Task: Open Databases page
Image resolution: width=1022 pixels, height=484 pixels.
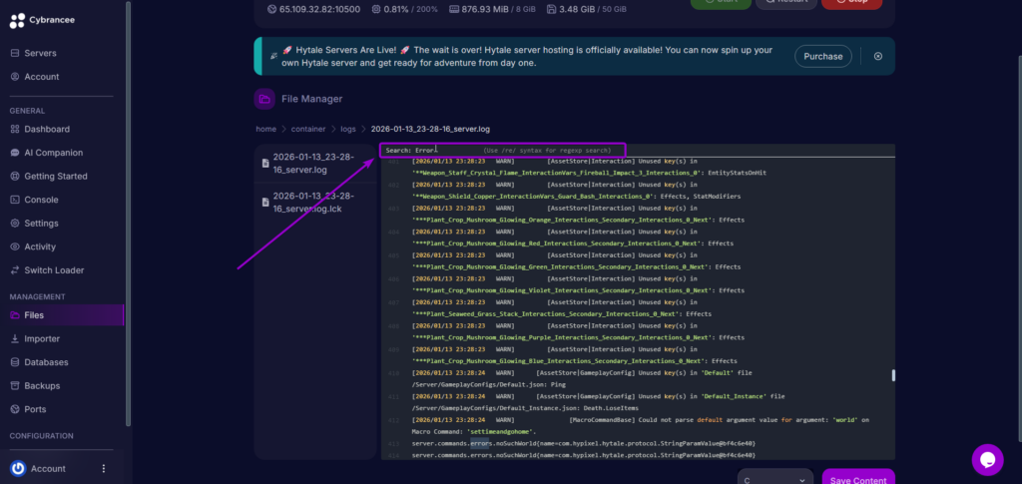Action: point(46,362)
